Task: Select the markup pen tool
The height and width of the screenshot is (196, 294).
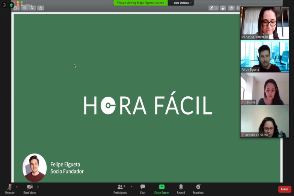Action: click(212, 8)
